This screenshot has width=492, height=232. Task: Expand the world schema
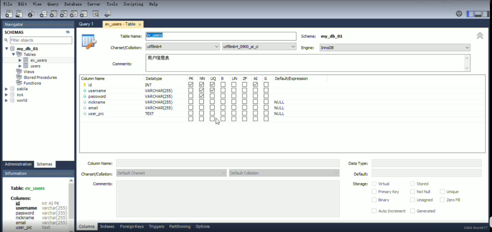click(6, 100)
